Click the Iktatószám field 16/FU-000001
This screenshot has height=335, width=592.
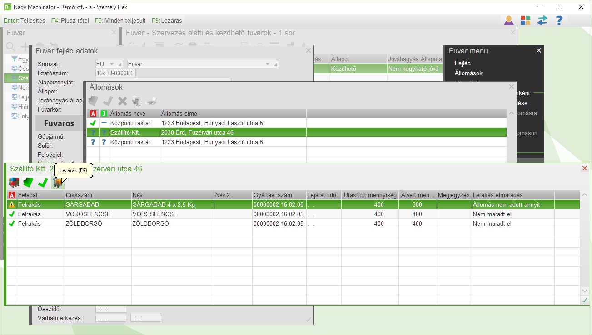(x=116, y=73)
